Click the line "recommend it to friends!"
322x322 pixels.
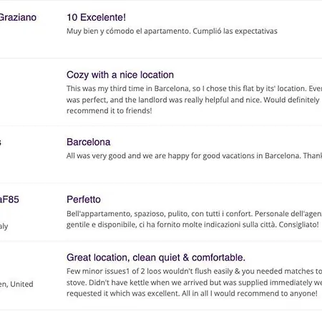click(x=109, y=111)
